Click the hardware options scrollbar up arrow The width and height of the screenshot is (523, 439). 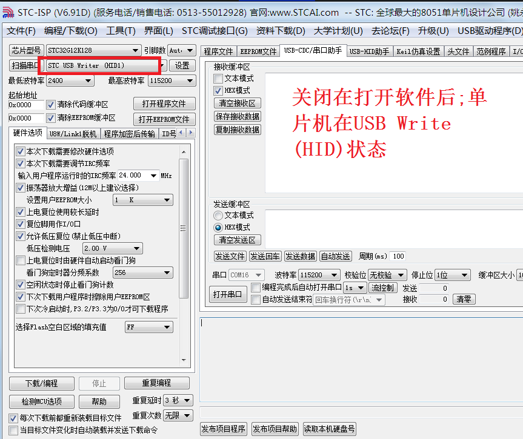(184, 151)
